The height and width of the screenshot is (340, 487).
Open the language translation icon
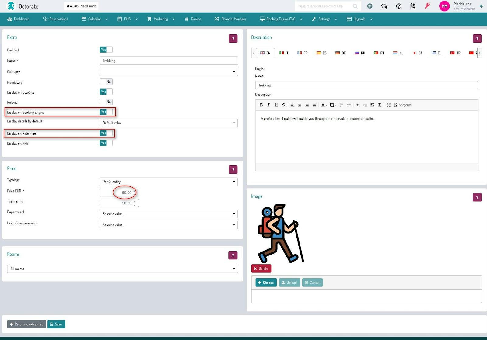coord(413,6)
